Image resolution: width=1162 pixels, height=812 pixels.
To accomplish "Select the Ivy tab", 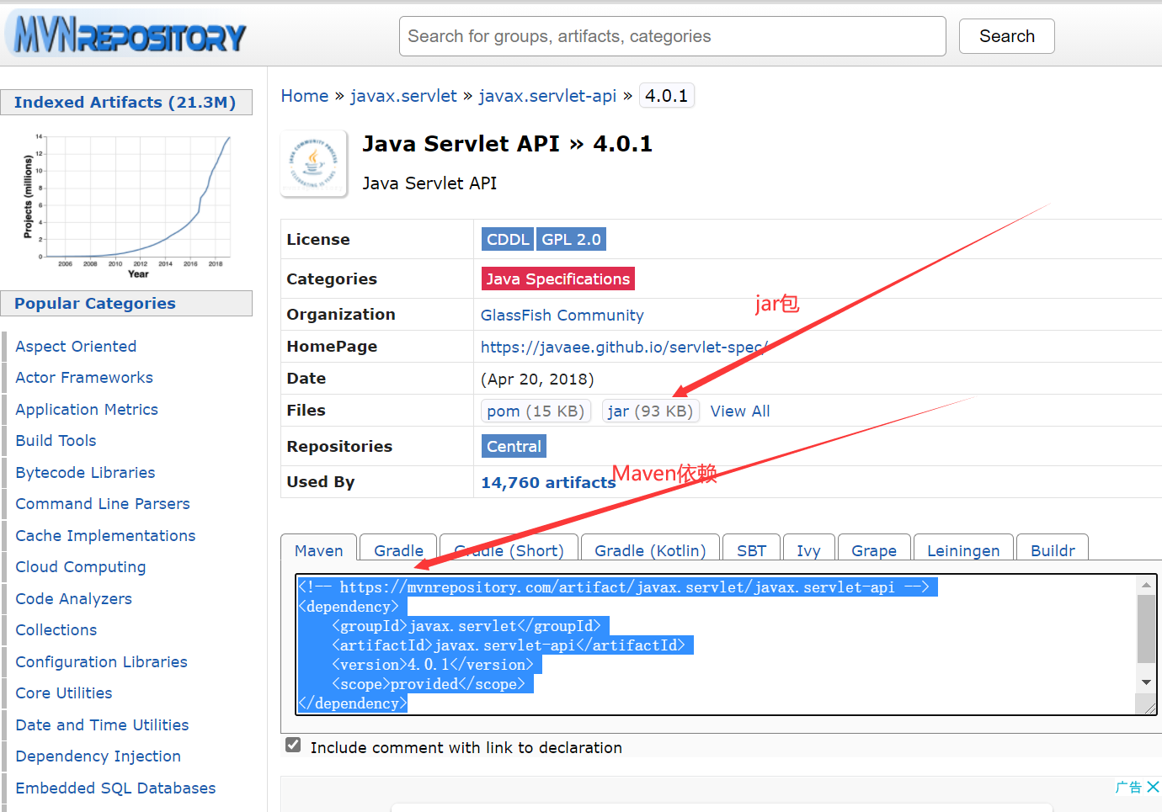I will coord(808,550).
